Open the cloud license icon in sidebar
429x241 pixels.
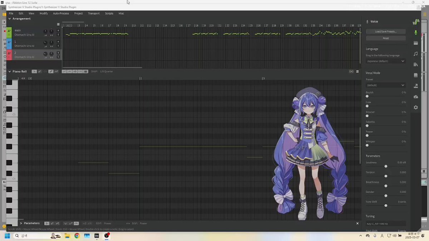415,97
